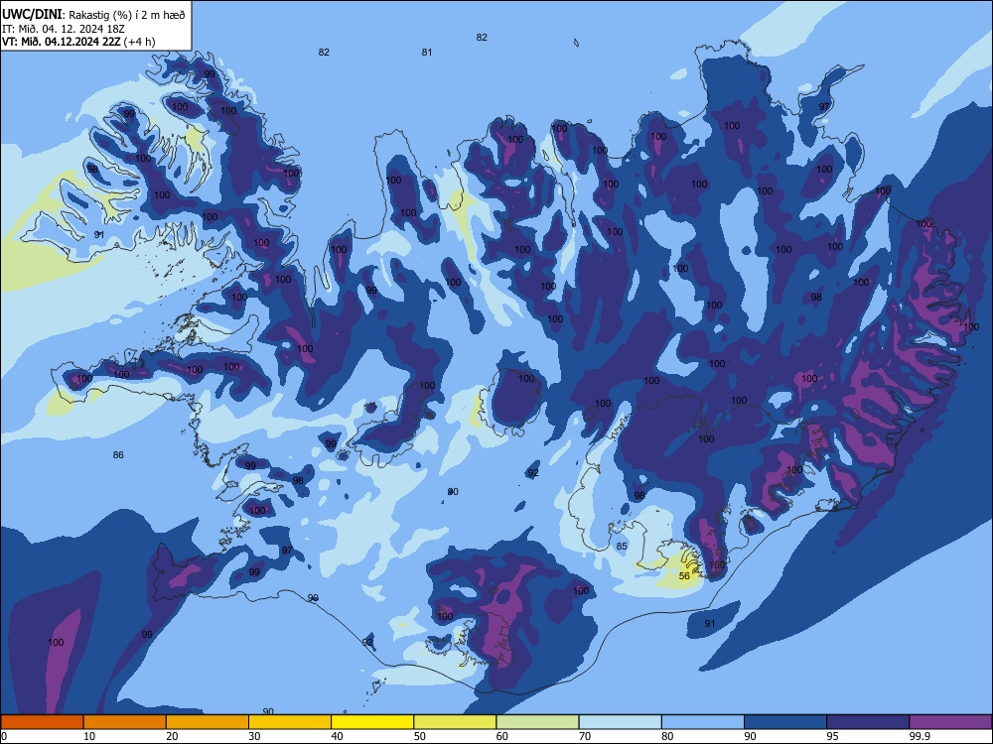Viewport: 993px width, 744px height.
Task: Click the "20" legend scale label
Action: point(172,736)
